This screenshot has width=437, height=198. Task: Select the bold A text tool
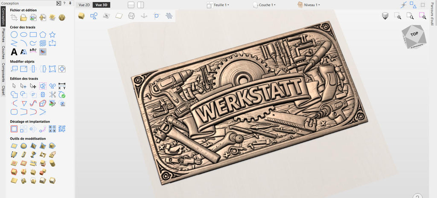[14, 52]
